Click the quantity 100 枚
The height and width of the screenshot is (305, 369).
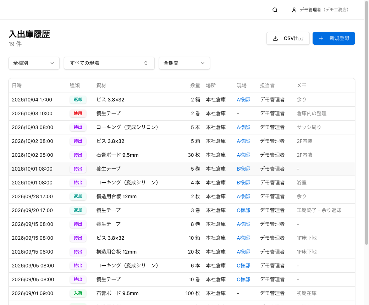click(193, 293)
